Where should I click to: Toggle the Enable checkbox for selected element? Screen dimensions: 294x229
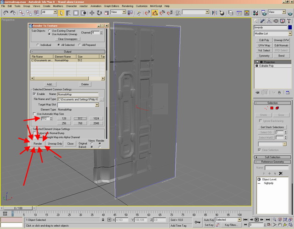[x=34, y=93]
